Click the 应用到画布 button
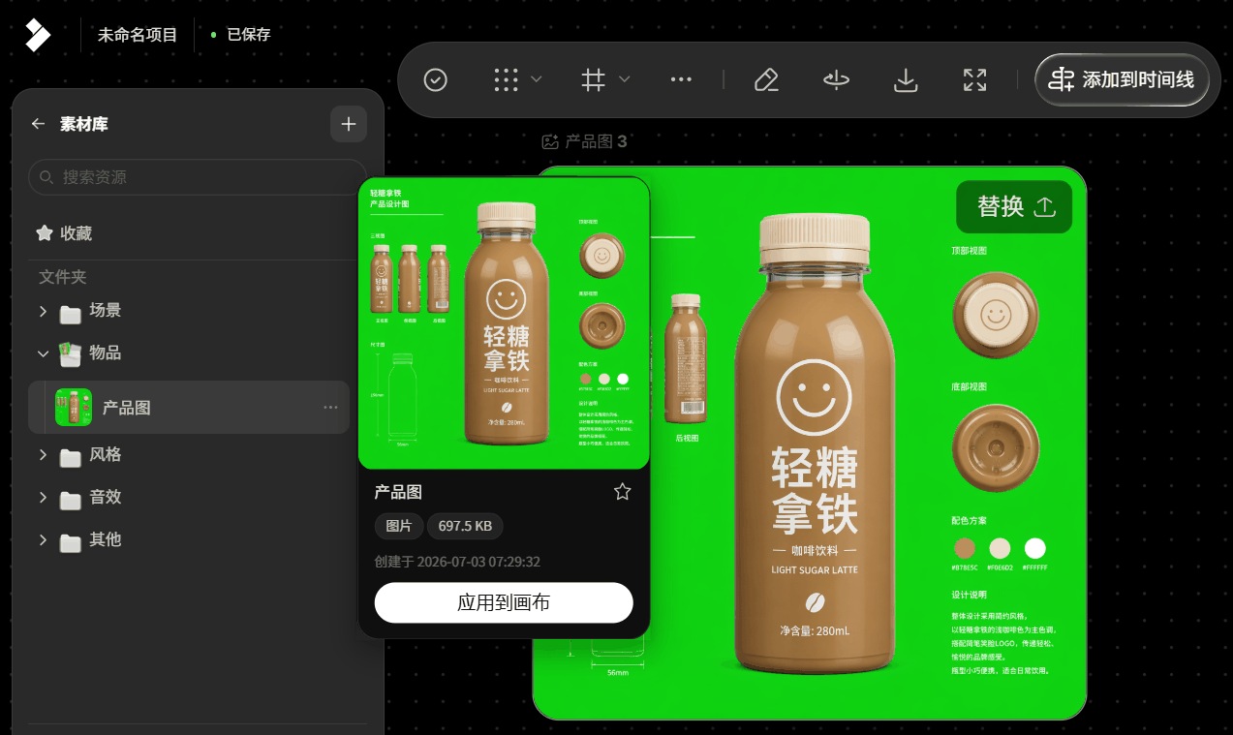Viewport: 1233px width, 735px height. tap(504, 602)
